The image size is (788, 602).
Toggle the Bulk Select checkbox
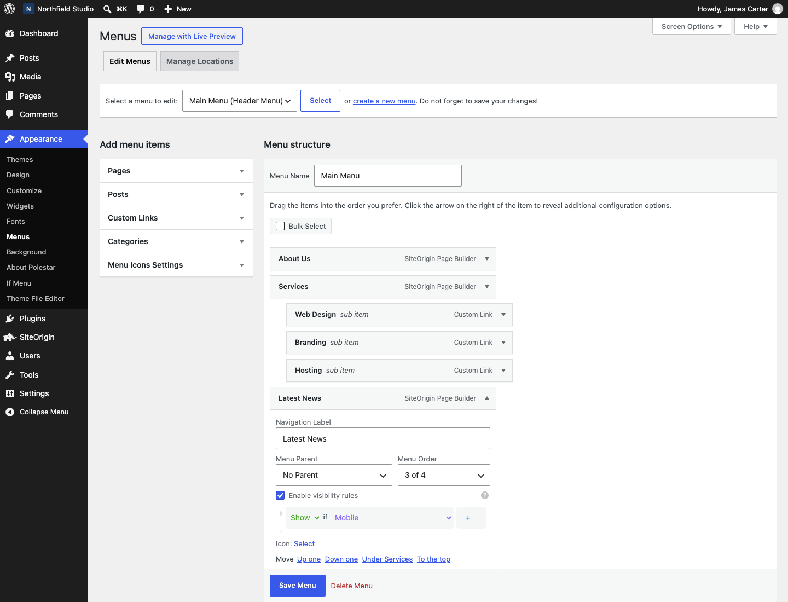click(x=280, y=226)
